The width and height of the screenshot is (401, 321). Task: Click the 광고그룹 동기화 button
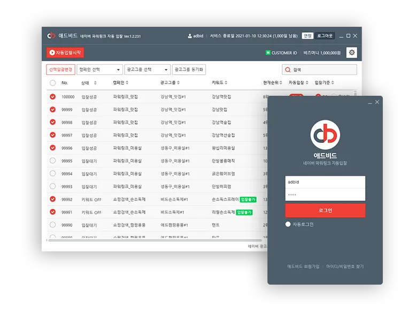pyautogui.click(x=189, y=70)
